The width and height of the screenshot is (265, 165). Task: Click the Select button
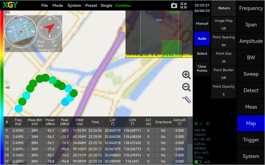[202, 54]
